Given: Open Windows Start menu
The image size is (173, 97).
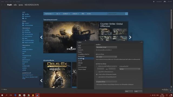Looking at the screenshot, I should pyautogui.click(x=2, y=95).
